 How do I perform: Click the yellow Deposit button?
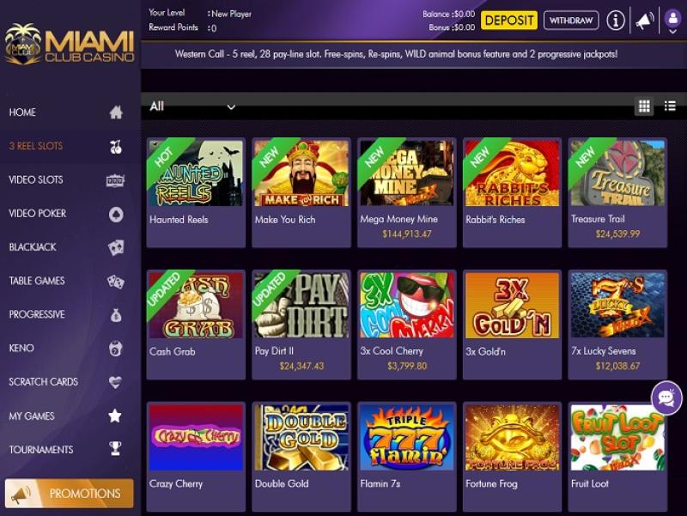509,21
